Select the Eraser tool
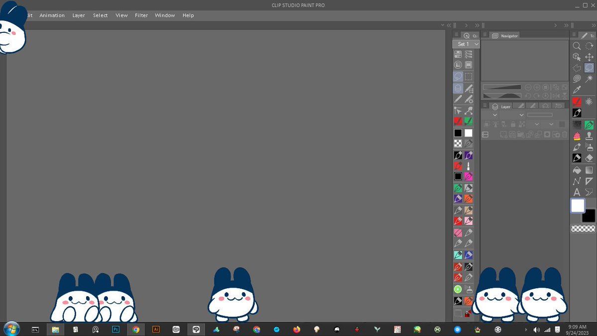Screen dimensions: 597x336 [x=590, y=158]
